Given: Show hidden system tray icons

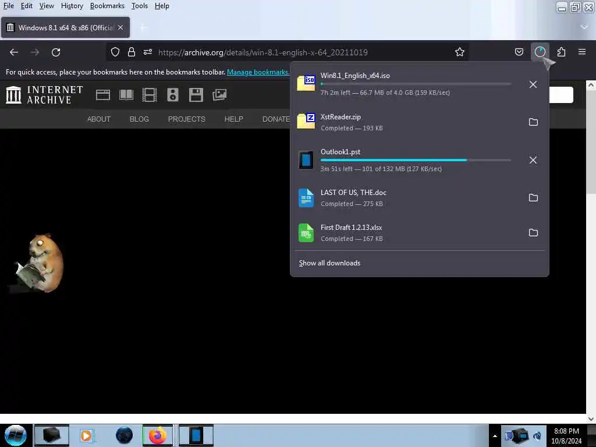Looking at the screenshot, I should 495,436.
